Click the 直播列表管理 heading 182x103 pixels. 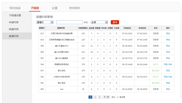click(45, 17)
